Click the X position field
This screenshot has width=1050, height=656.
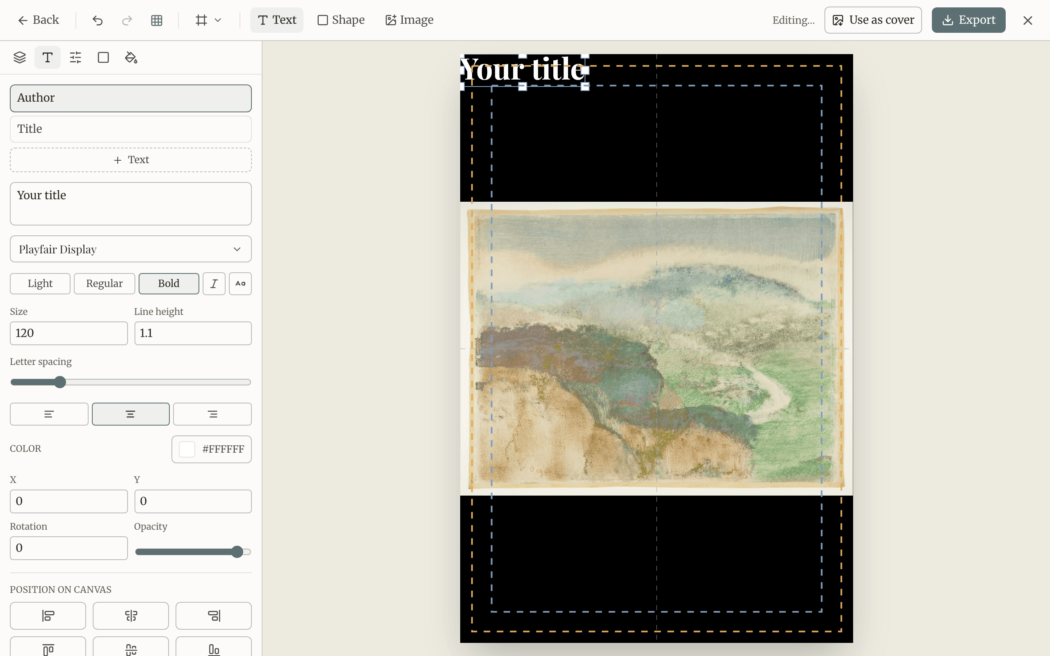click(68, 501)
